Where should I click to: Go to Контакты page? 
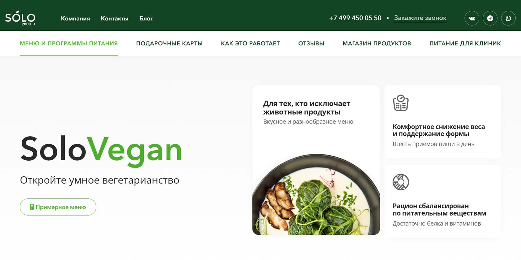click(x=115, y=18)
